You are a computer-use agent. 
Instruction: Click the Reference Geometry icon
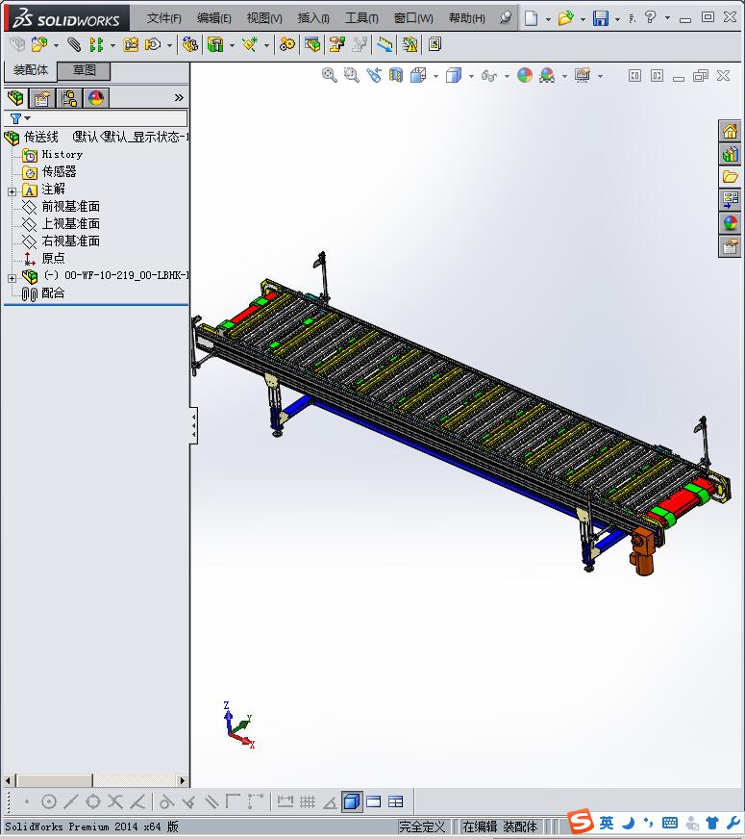pos(250,44)
